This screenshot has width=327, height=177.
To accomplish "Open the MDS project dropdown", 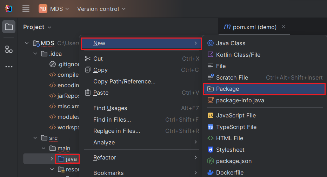I will pos(54,9).
